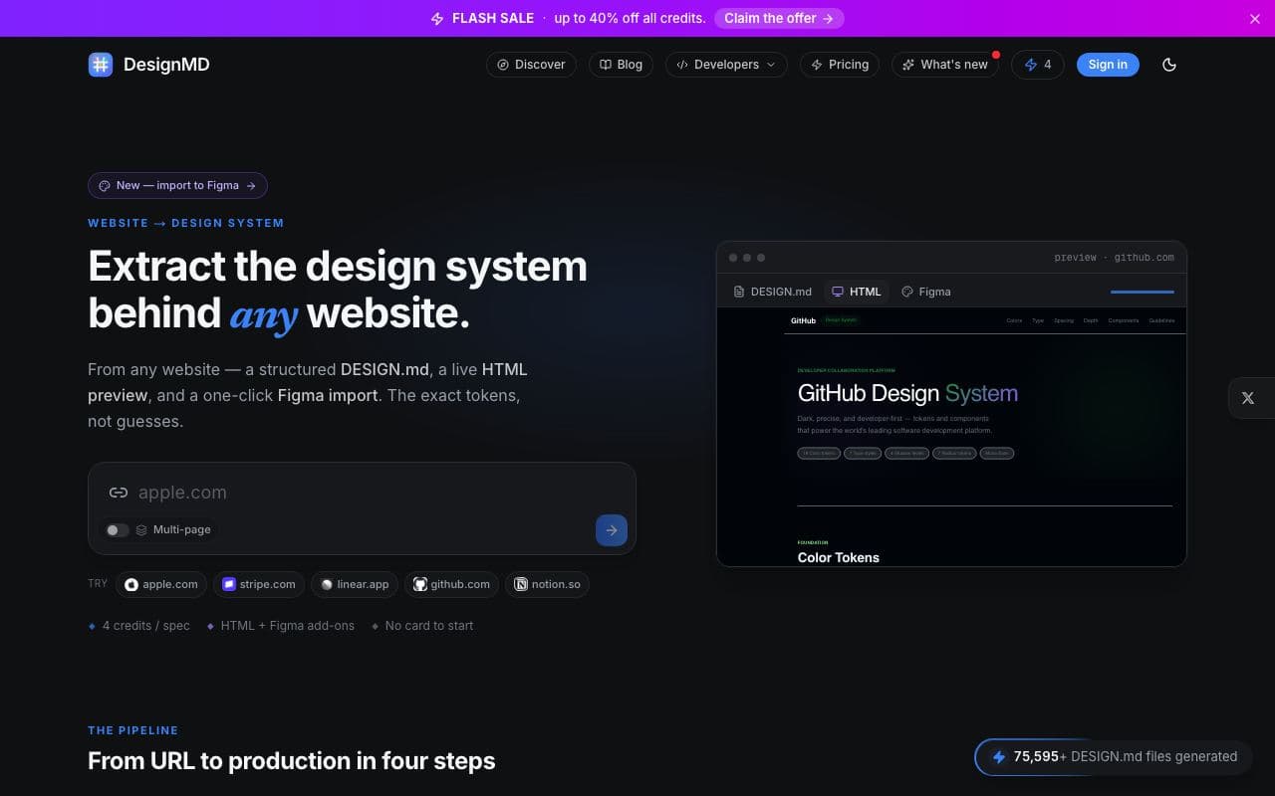
Task: Open the Discover page
Action: [x=531, y=65]
